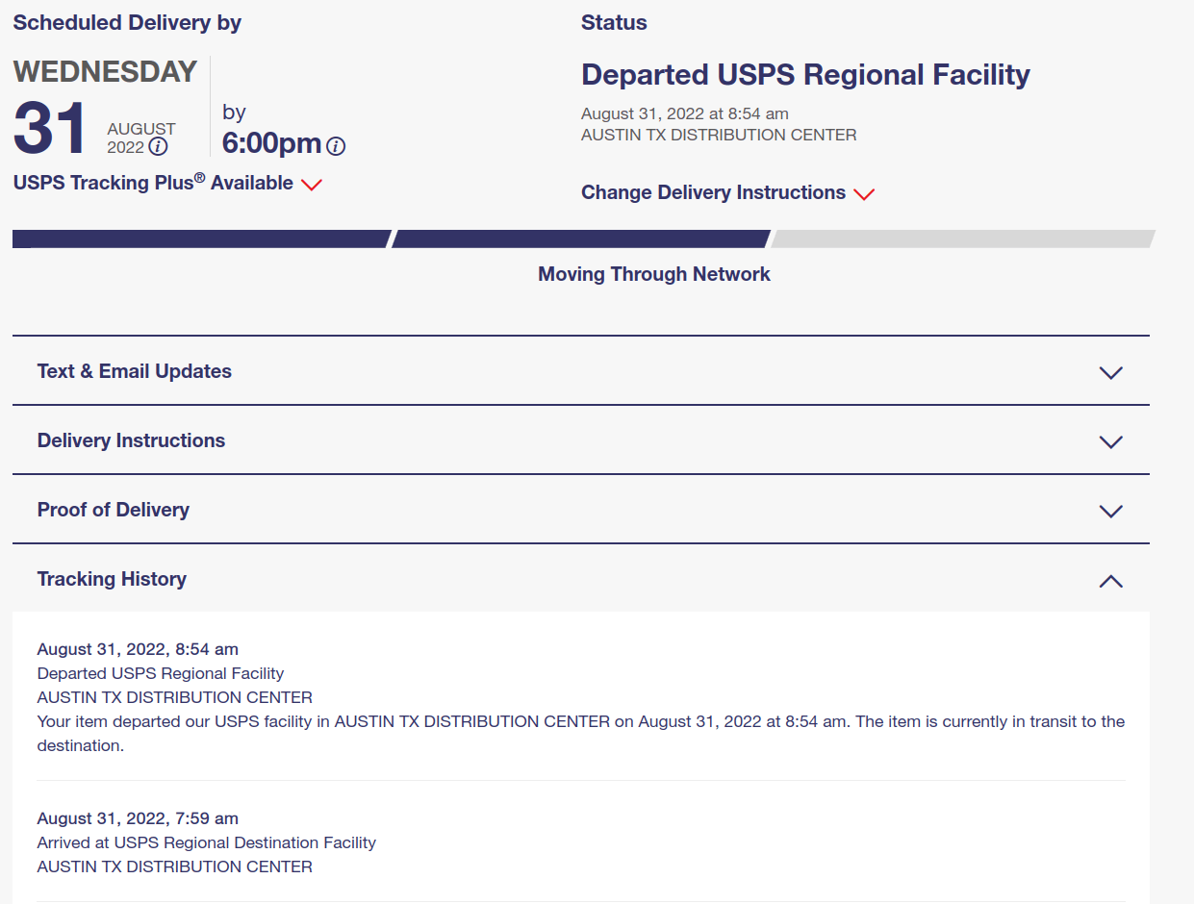Select the Tracking History header label

click(112, 578)
